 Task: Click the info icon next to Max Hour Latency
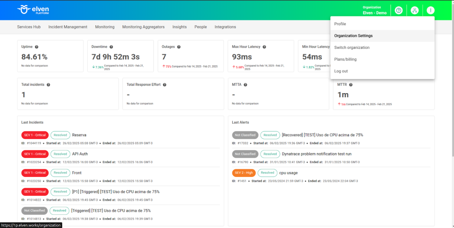coord(264,47)
